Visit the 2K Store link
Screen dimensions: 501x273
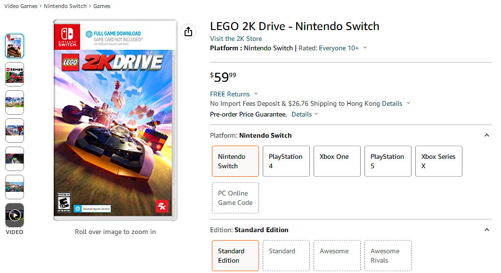[x=236, y=39]
